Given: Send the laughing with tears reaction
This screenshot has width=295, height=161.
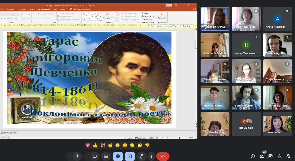Looking at the screenshot, I should [x=117, y=145].
